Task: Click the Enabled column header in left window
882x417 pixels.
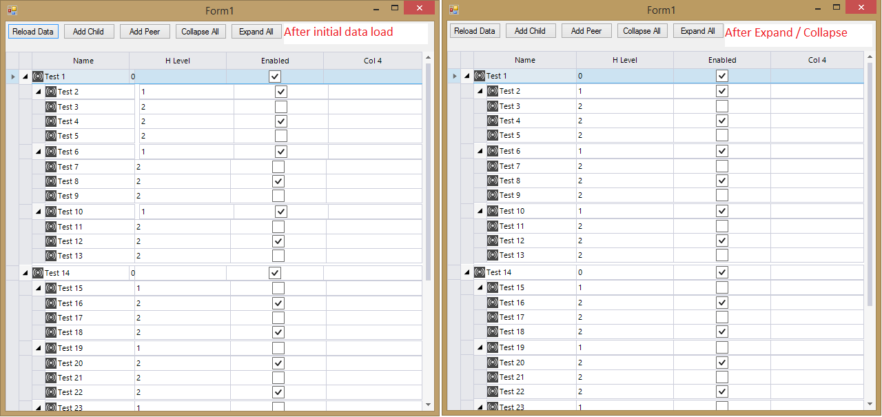Action: 275,61
